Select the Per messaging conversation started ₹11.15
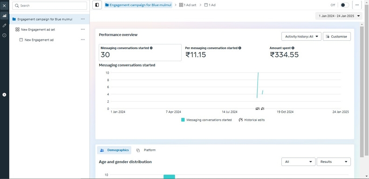Image resolution: width=369 pixels, height=179 pixels. pos(195,55)
